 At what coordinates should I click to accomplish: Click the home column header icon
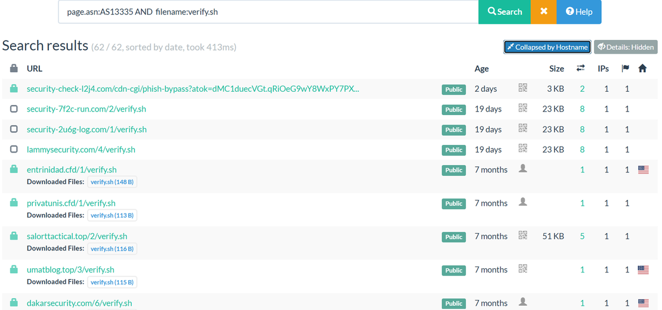642,69
